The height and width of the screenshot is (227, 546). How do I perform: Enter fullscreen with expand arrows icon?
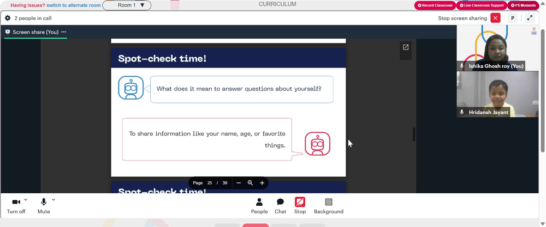[x=530, y=18]
